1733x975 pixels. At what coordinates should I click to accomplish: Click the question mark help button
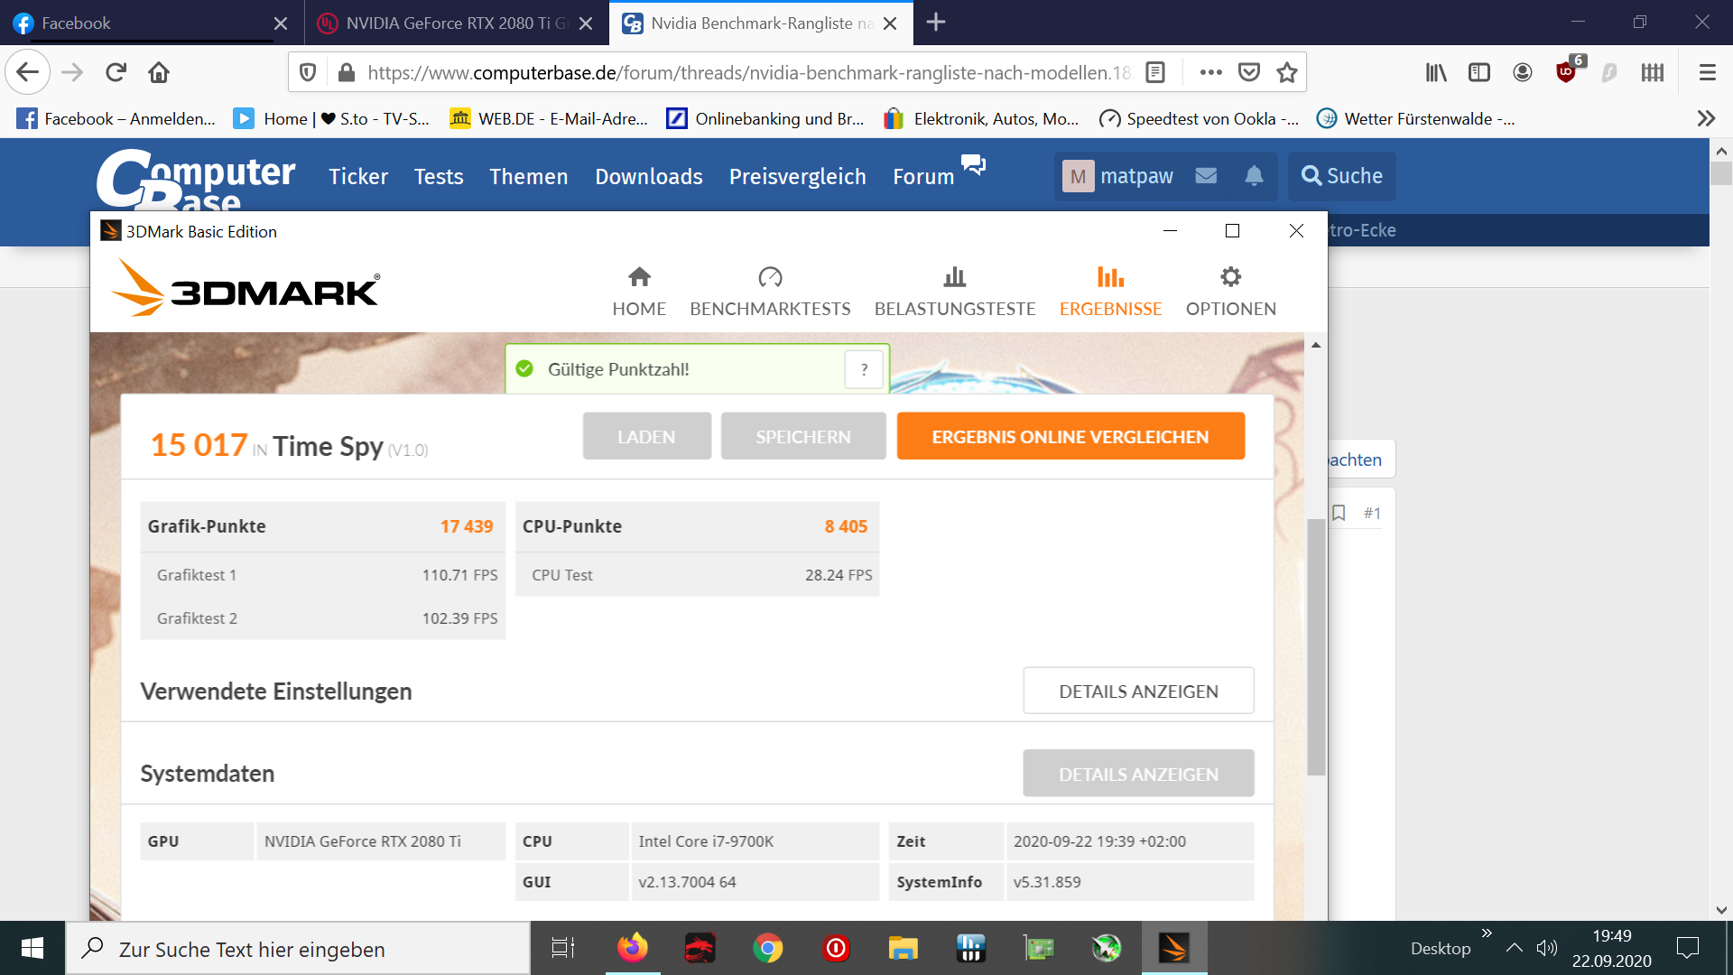click(x=864, y=369)
